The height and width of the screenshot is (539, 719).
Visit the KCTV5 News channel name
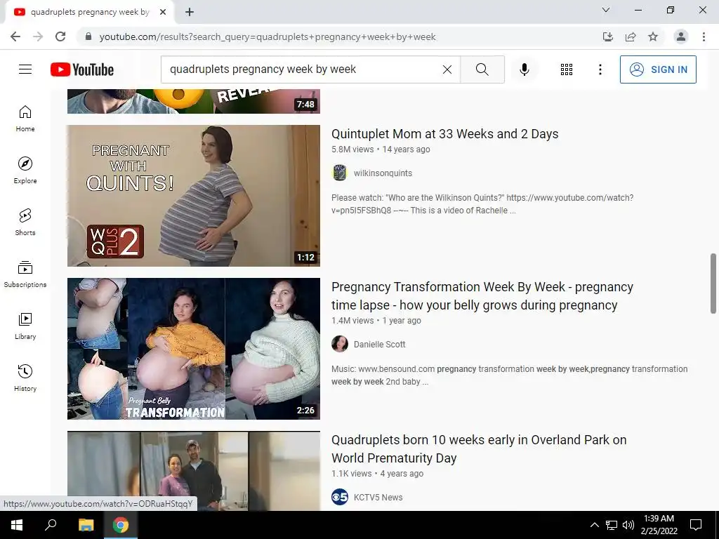click(378, 498)
